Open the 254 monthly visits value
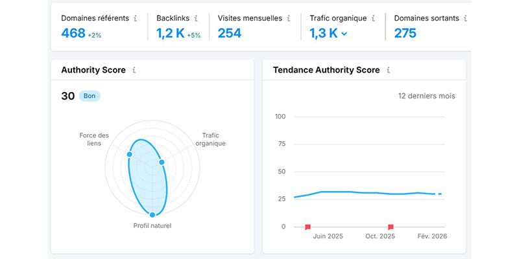The width and height of the screenshot is (519, 259). 230,33
